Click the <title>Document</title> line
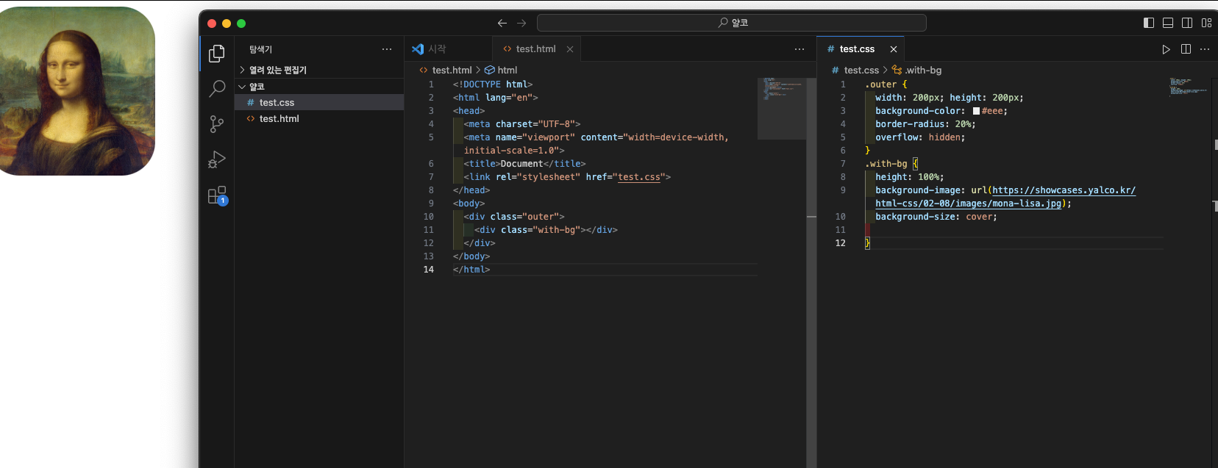Image resolution: width=1218 pixels, height=468 pixels. coord(524,164)
